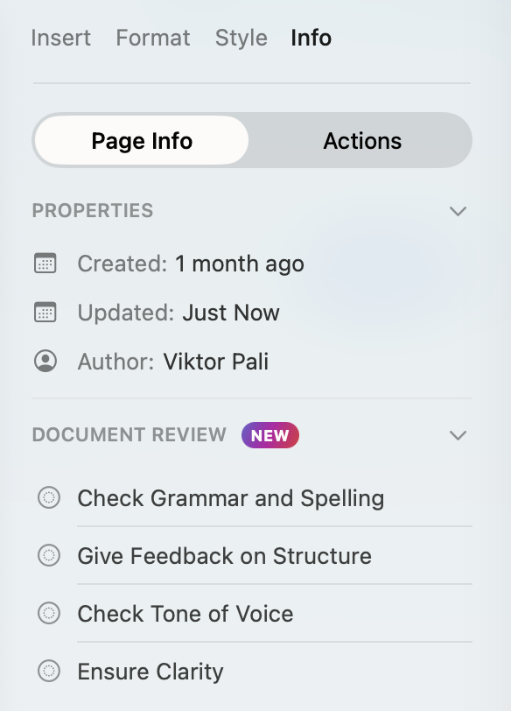Click the Check Tone of Voice circle icon

click(x=49, y=613)
